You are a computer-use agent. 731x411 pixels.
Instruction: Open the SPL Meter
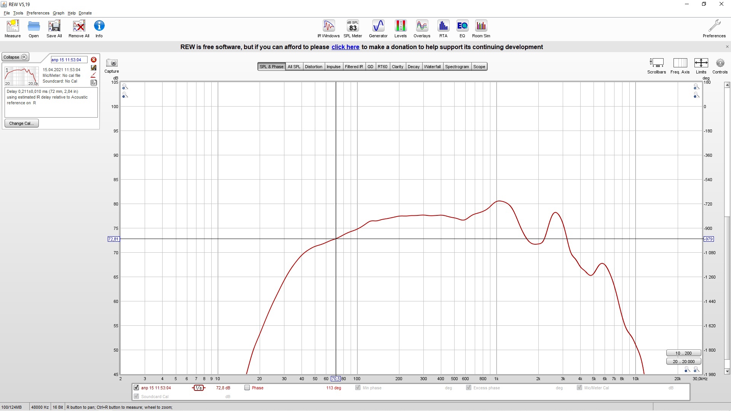(353, 29)
